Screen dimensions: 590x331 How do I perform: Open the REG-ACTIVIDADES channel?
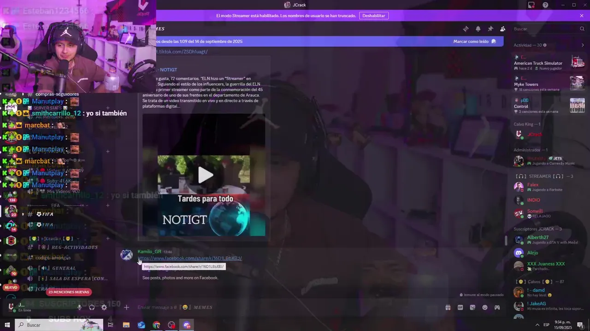(68, 247)
